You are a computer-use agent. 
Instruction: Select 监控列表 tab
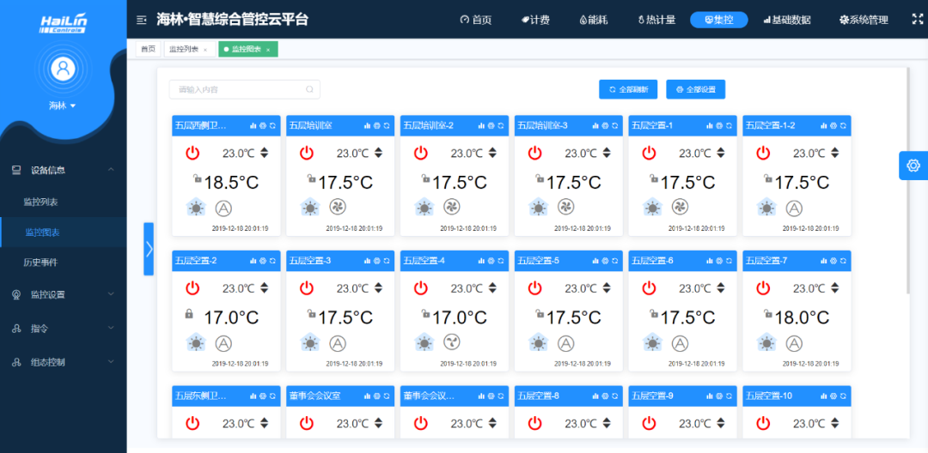tap(186, 50)
